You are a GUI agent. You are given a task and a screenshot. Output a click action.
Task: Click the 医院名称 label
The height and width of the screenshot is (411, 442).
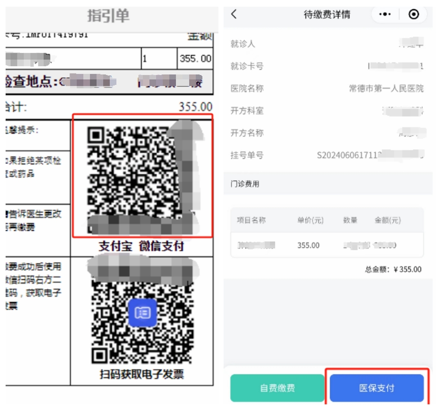coord(247,88)
